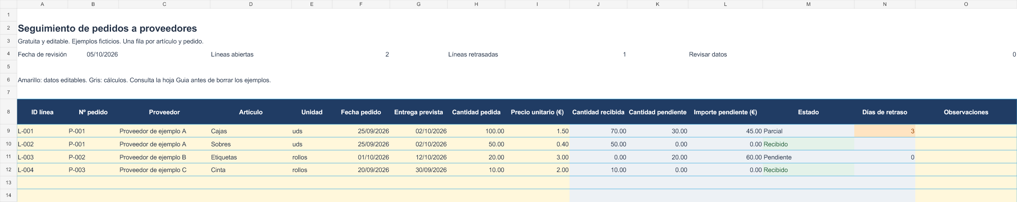
Task: Click the 'Observaciones' header cell
Action: coord(966,112)
